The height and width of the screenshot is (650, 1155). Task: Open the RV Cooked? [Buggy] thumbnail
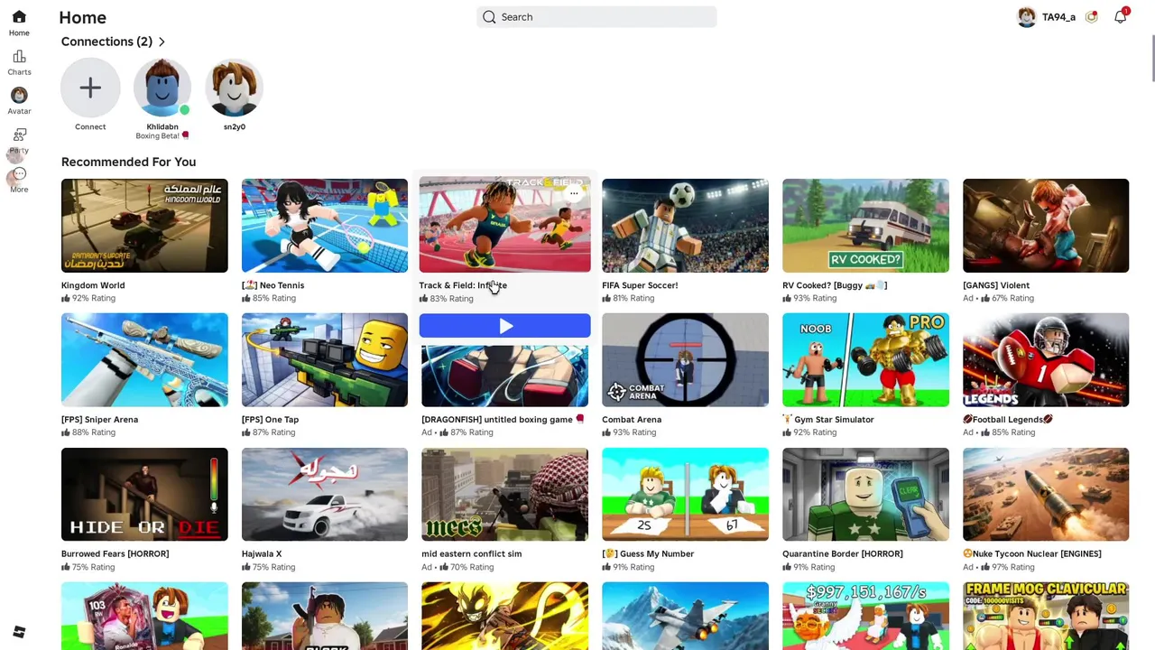(x=865, y=226)
